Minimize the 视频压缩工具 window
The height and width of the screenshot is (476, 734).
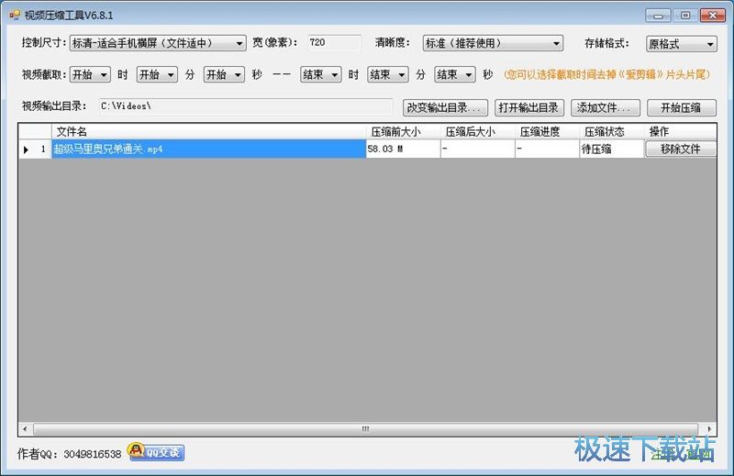pos(658,16)
